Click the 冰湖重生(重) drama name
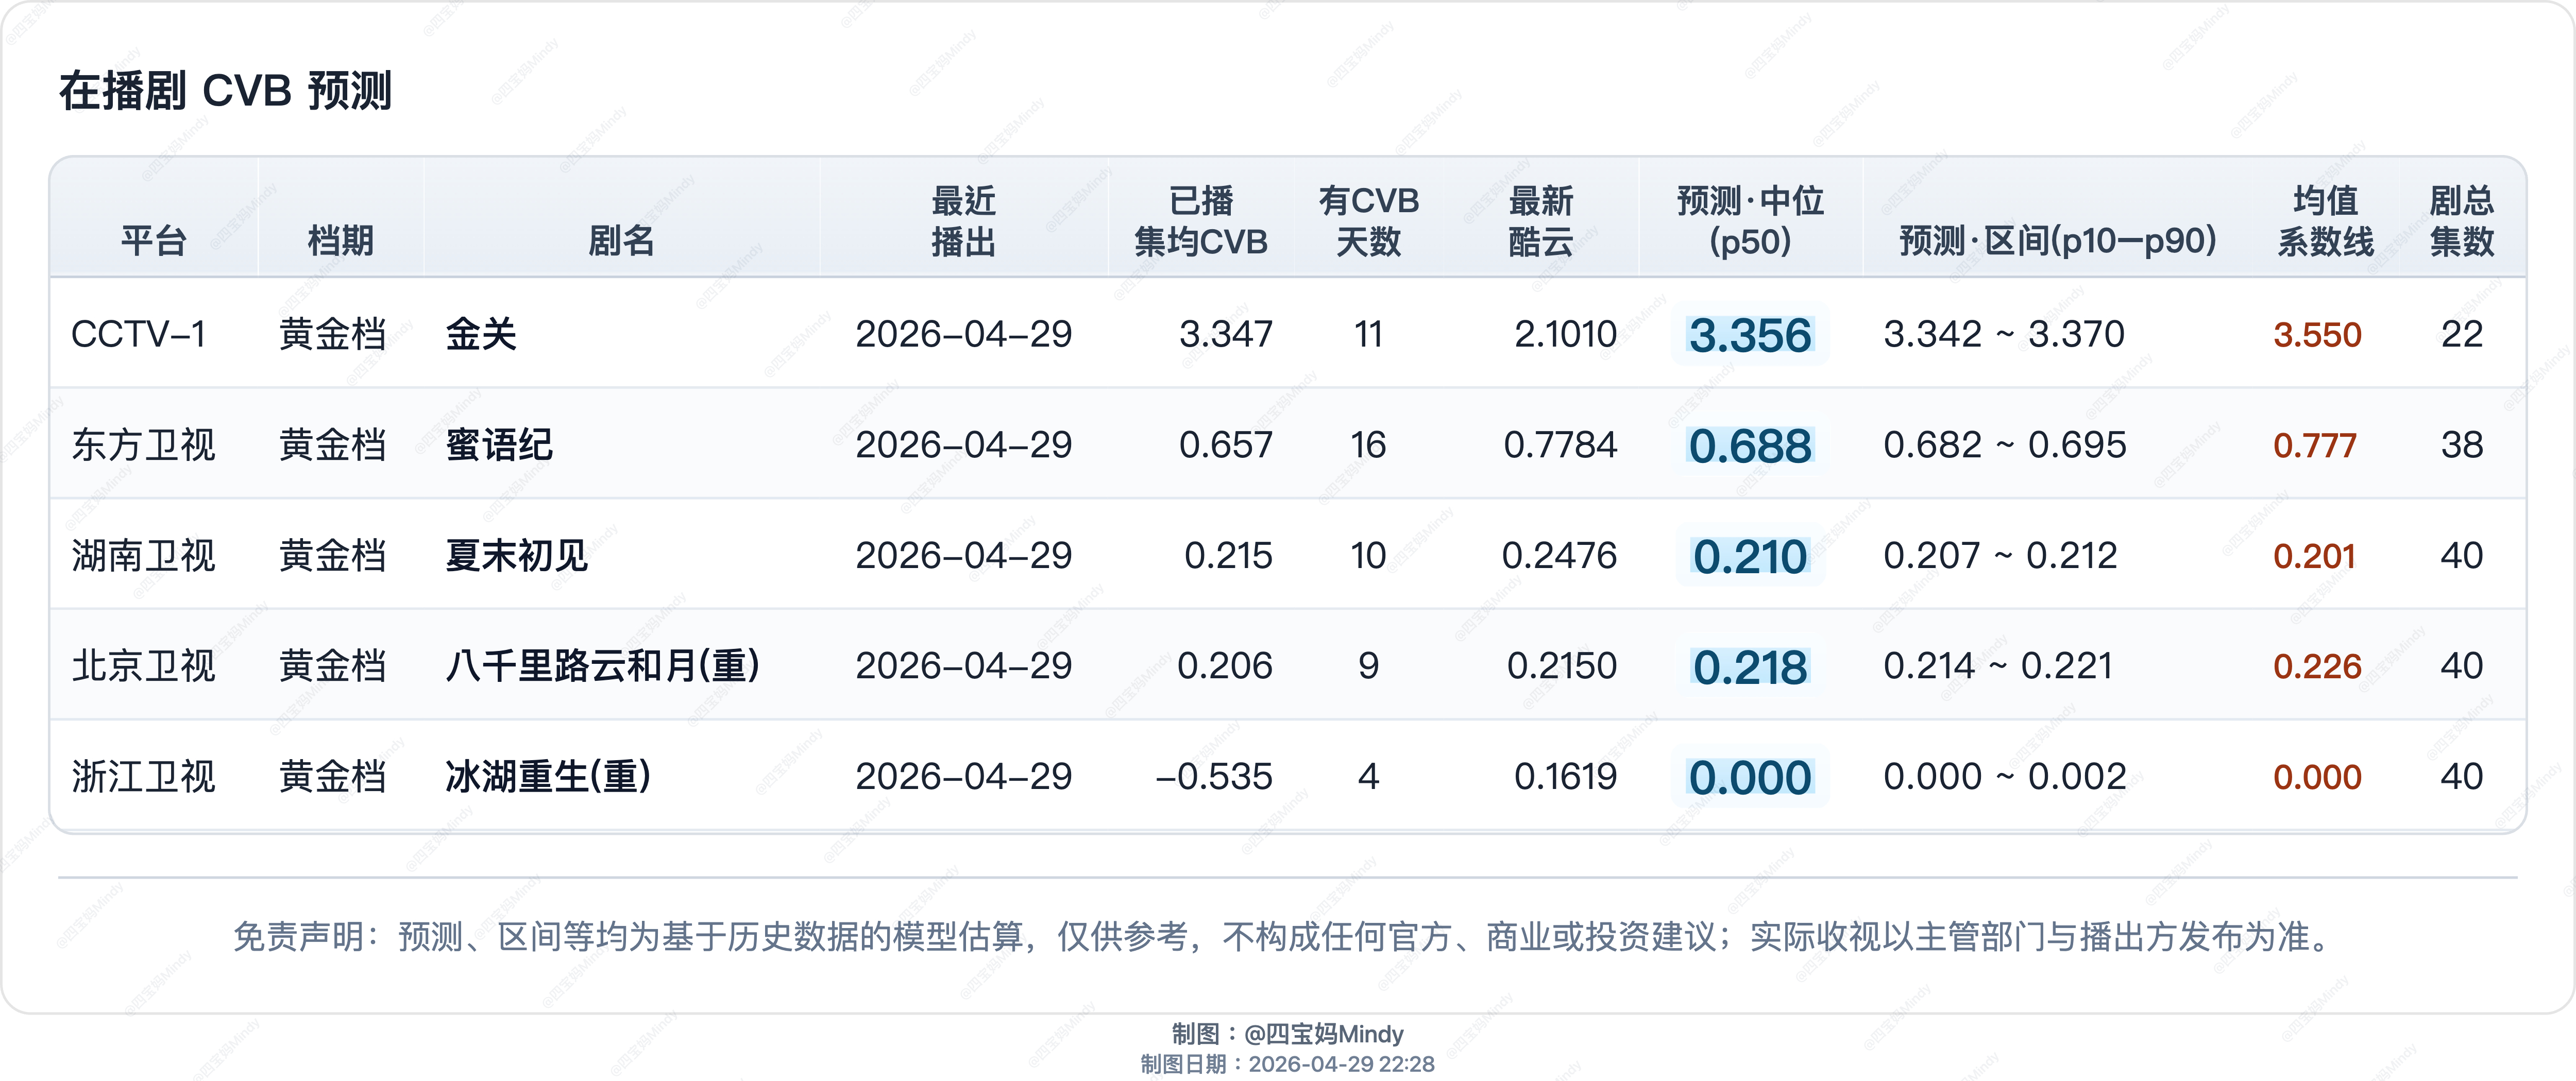This screenshot has width=2576, height=1081. click(548, 777)
